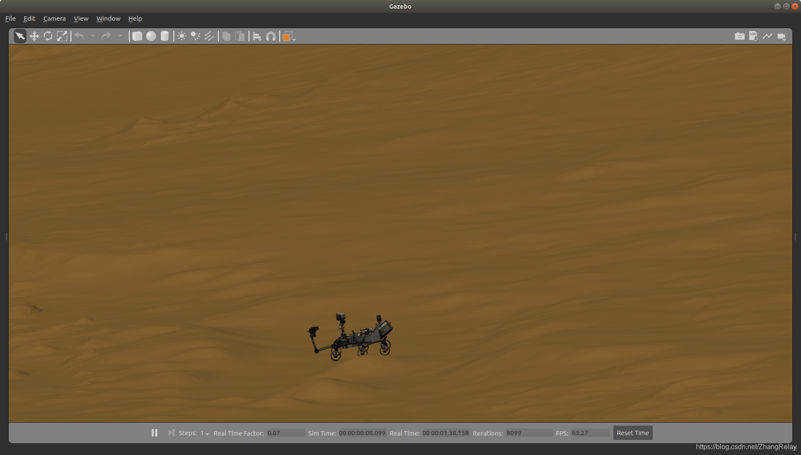The width and height of the screenshot is (801, 455).
Task: Add a spot light
Action: click(x=195, y=36)
